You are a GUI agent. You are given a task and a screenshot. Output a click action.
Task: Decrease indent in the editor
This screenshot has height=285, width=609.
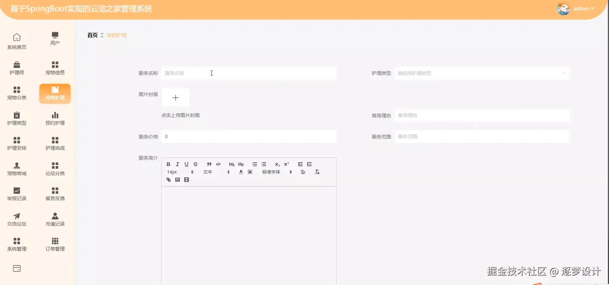click(300, 164)
